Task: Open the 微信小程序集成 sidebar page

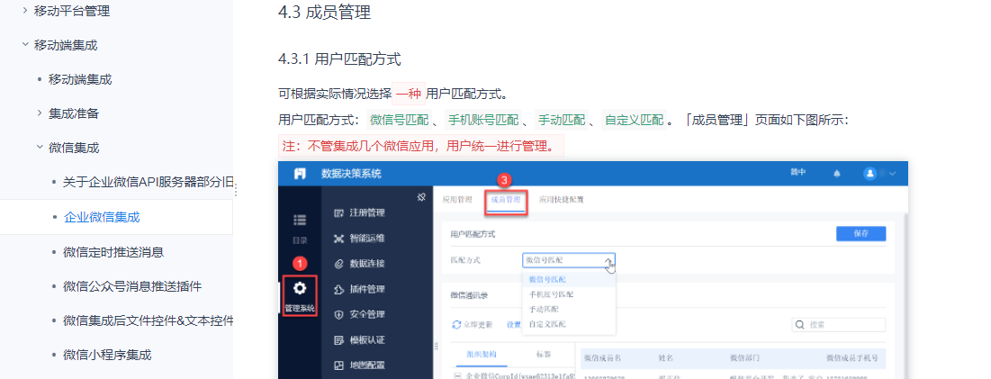Action: 107,355
